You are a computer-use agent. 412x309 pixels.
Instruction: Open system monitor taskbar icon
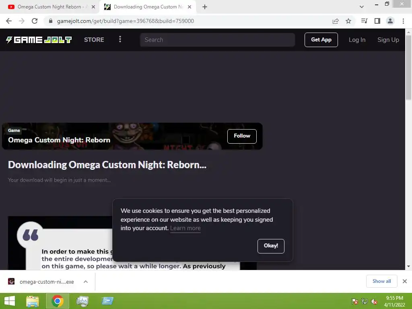(82, 301)
